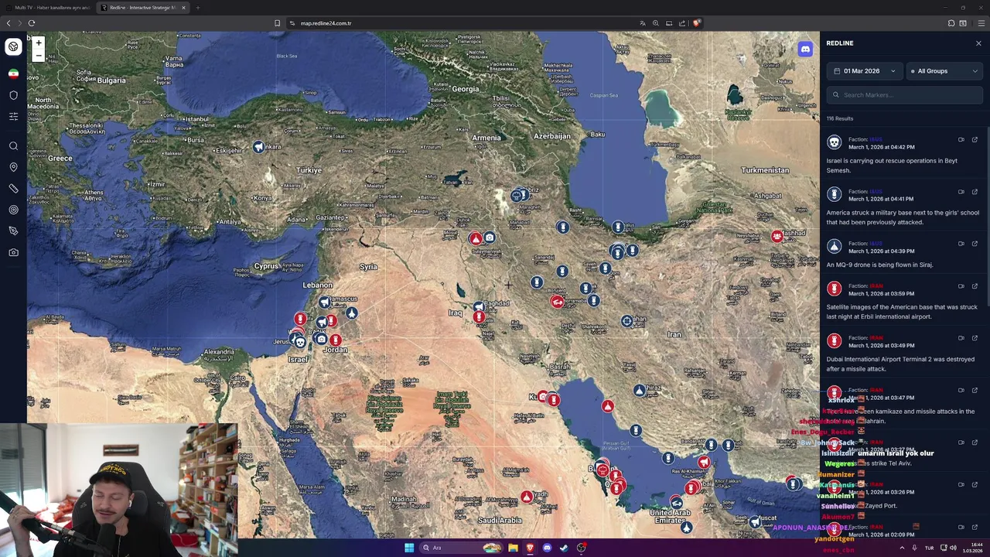Image resolution: width=990 pixels, height=557 pixels.
Task: Reload the page in the browser
Action: [31, 23]
